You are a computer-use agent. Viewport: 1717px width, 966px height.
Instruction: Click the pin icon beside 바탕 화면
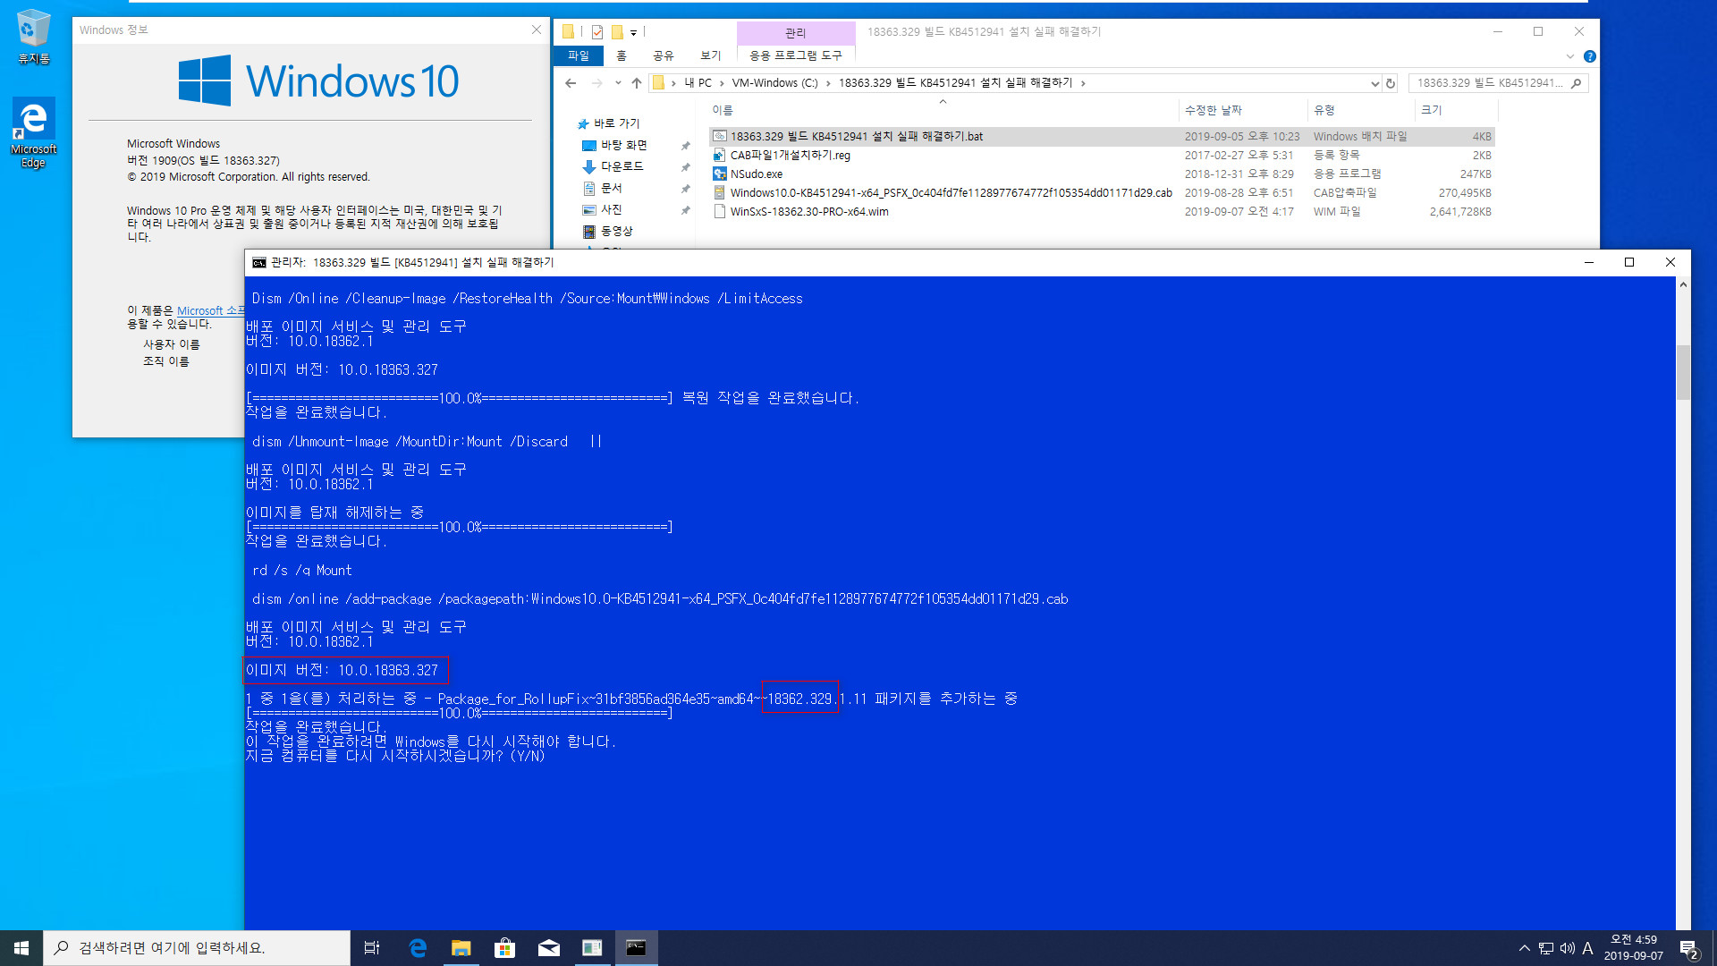(686, 146)
